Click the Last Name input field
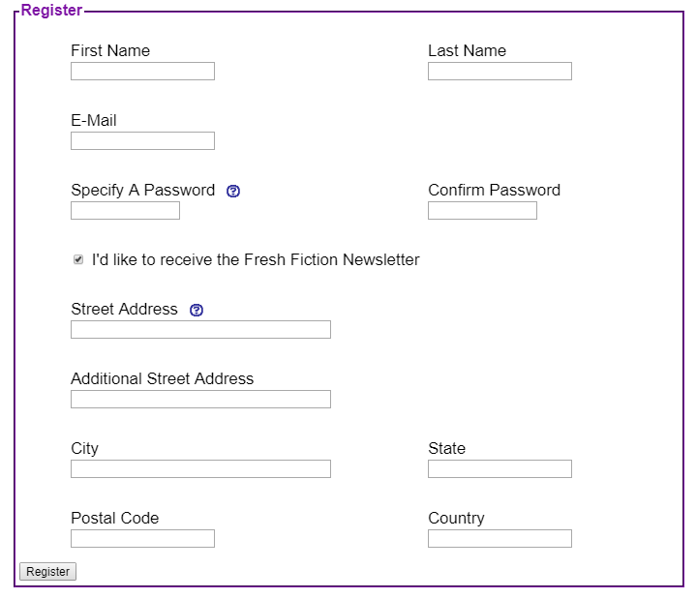 pos(500,71)
